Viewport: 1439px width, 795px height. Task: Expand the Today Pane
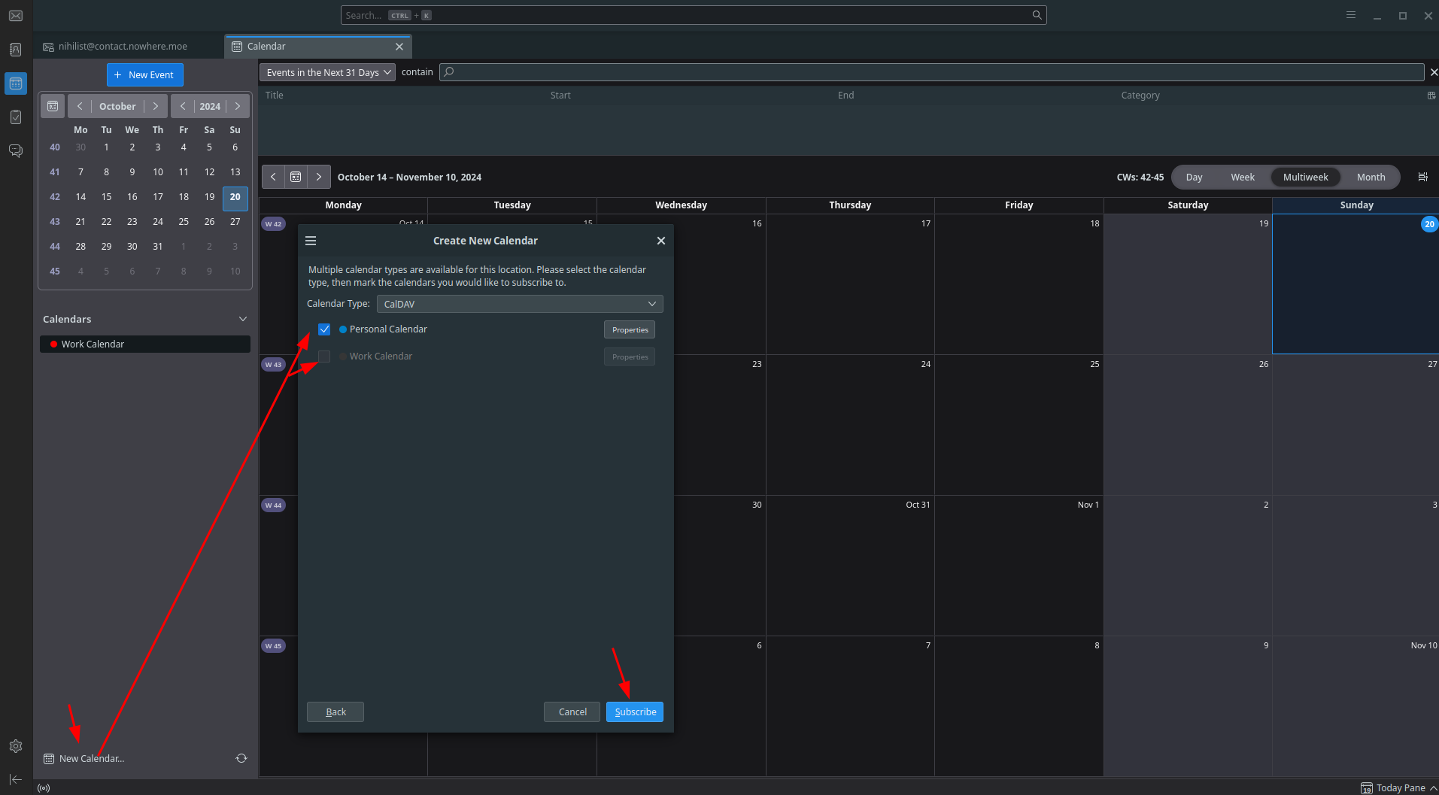point(1399,787)
